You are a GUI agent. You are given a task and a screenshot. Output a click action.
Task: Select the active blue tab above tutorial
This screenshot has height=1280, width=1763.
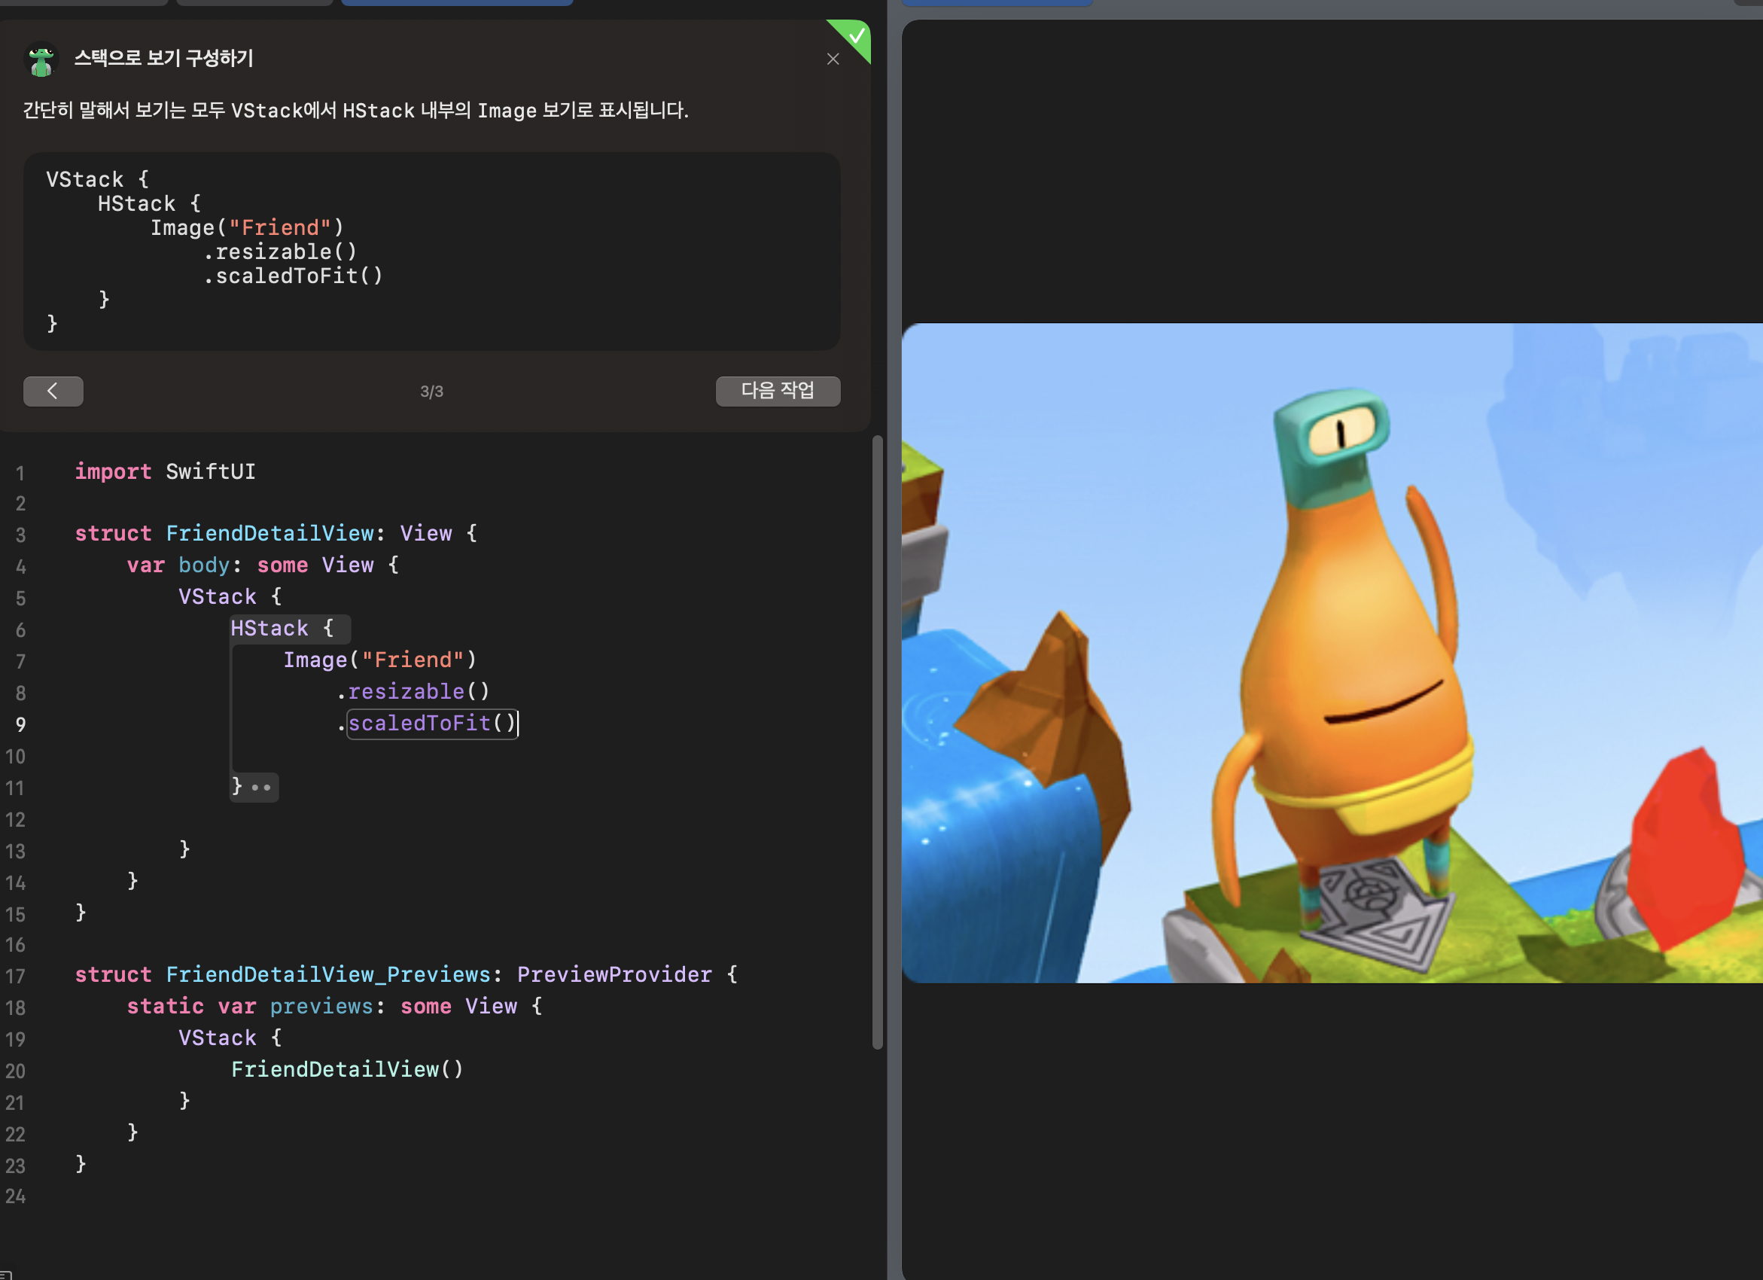pos(456,2)
